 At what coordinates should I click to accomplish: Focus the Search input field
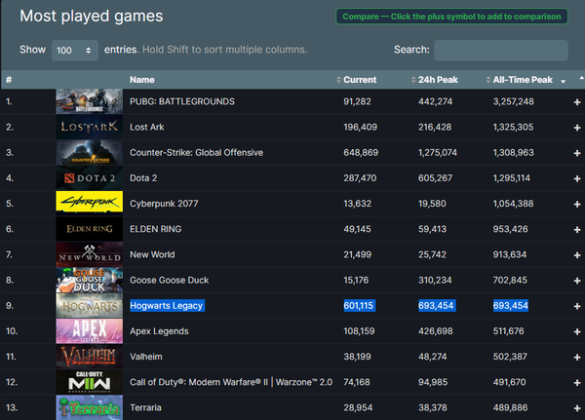501,51
